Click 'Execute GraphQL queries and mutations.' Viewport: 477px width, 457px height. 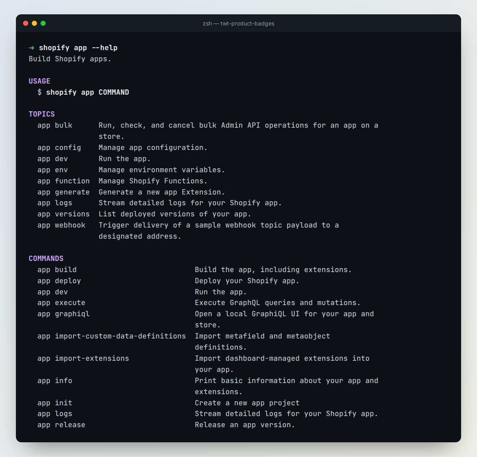[x=277, y=303]
